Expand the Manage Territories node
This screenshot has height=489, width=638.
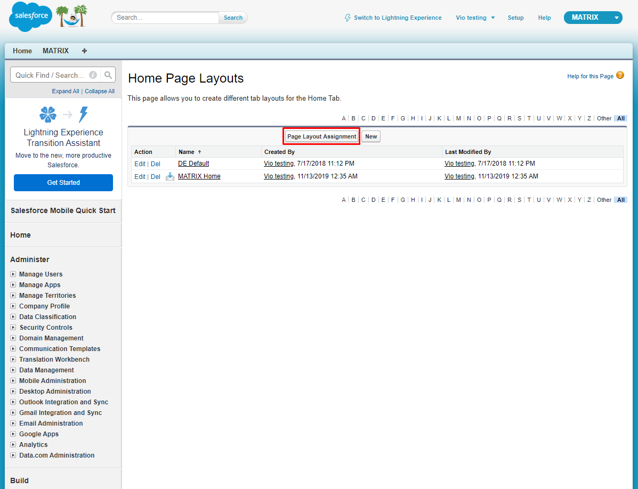13,296
